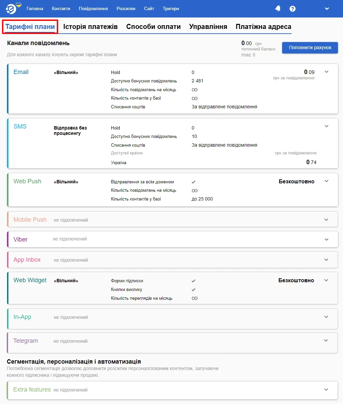Screen dimensions: 343x404
Task: Open the account dropdown chevron in header
Action: (327, 9)
